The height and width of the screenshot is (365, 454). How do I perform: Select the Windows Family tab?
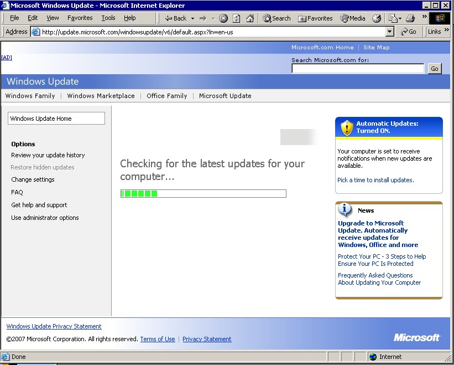coord(30,96)
